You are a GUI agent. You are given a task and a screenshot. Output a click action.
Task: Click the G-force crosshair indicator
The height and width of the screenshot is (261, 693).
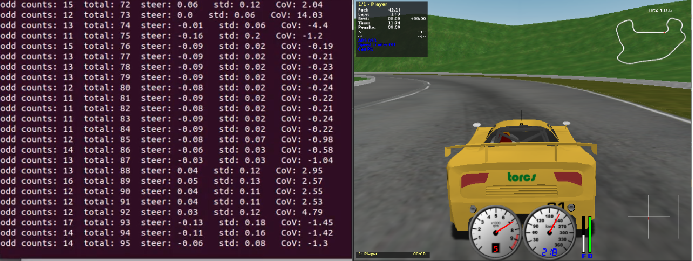[x=649, y=217]
